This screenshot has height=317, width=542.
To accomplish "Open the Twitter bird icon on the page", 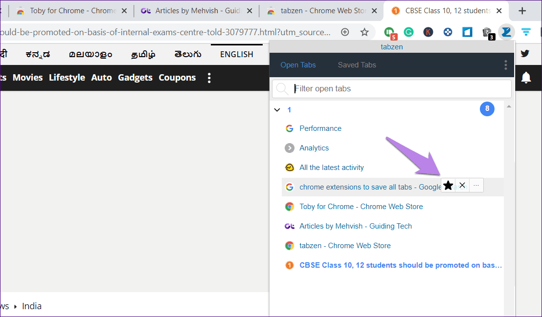I will click(525, 54).
